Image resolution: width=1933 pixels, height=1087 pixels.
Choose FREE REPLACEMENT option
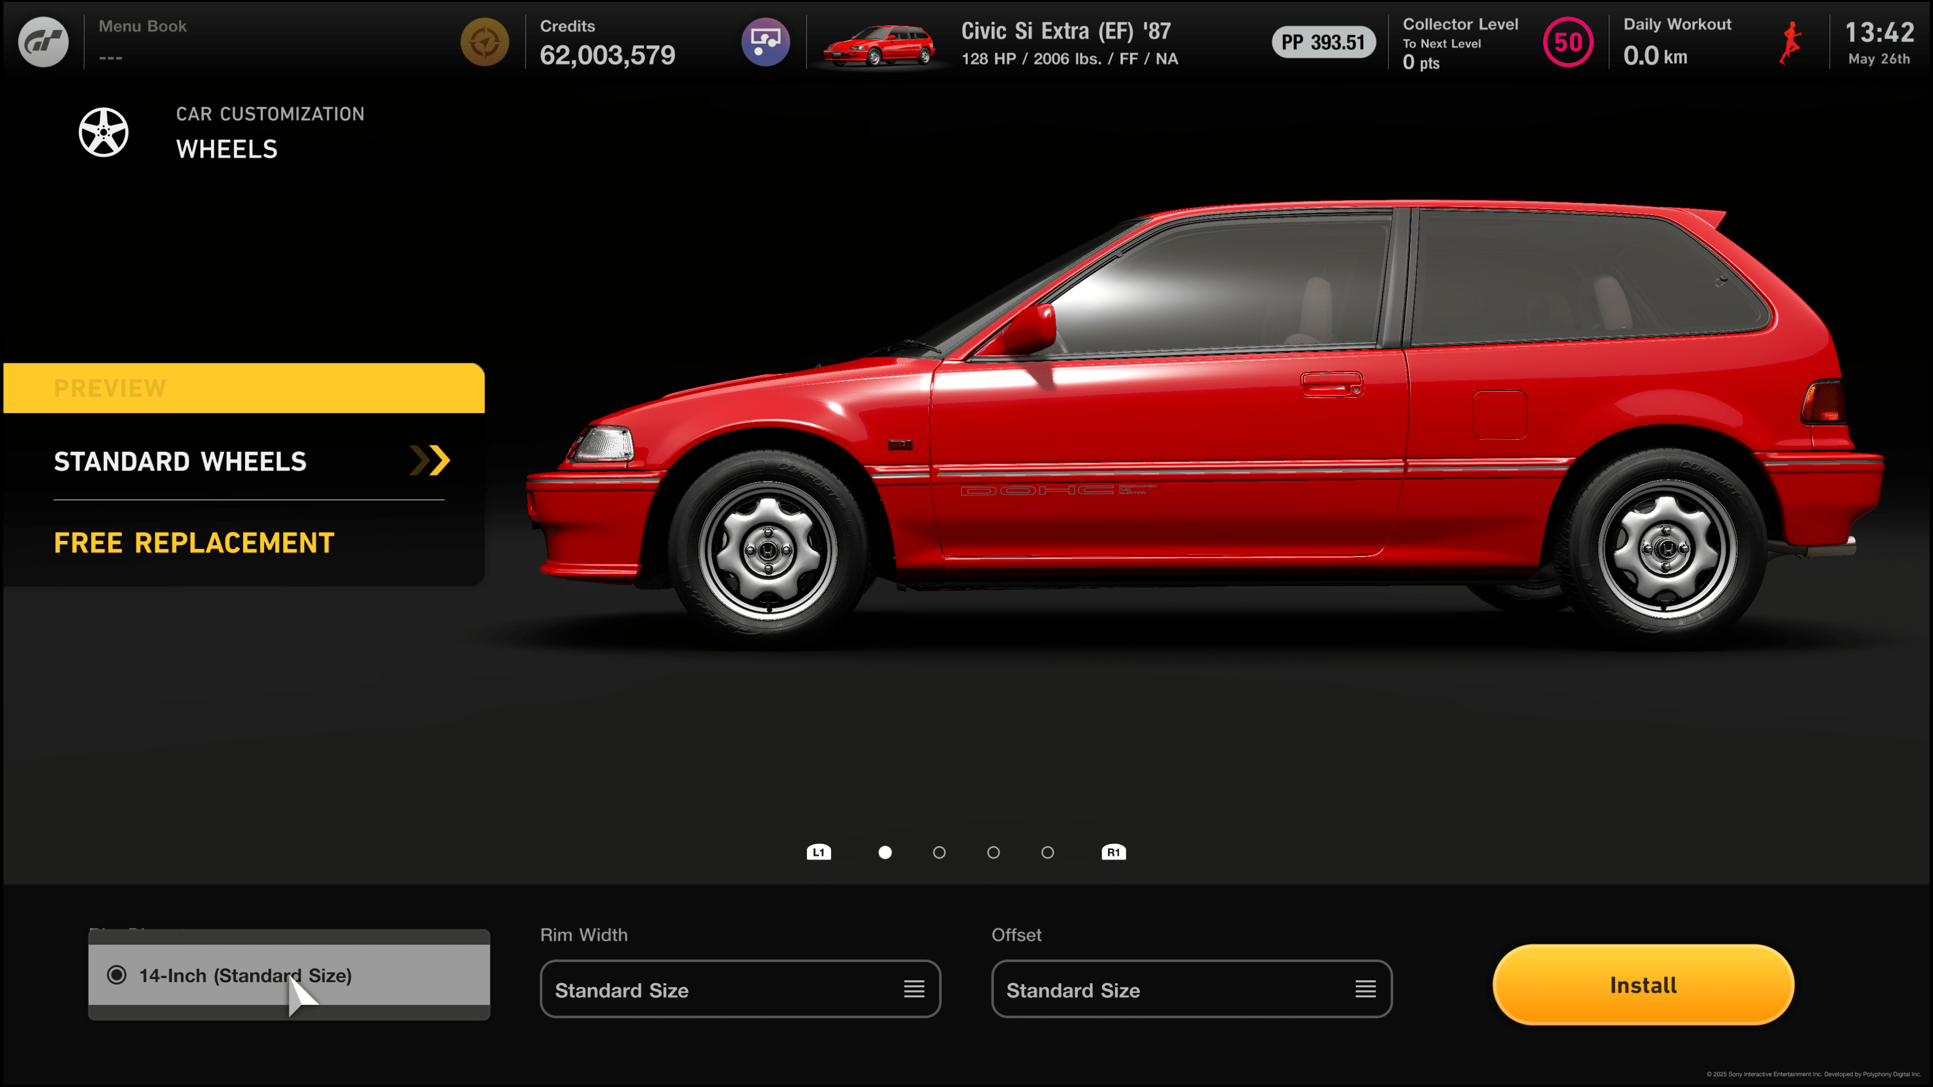coord(194,542)
